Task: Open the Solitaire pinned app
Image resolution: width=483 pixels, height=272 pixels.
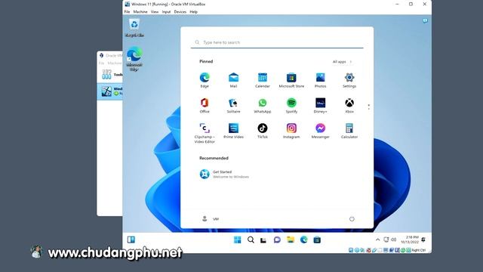Action: 233,105
